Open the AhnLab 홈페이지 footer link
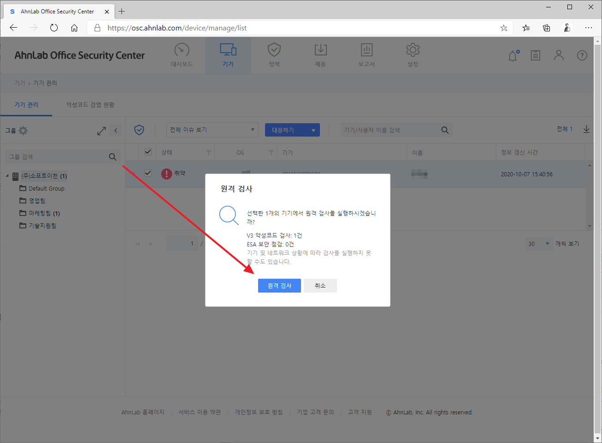 (x=143, y=412)
